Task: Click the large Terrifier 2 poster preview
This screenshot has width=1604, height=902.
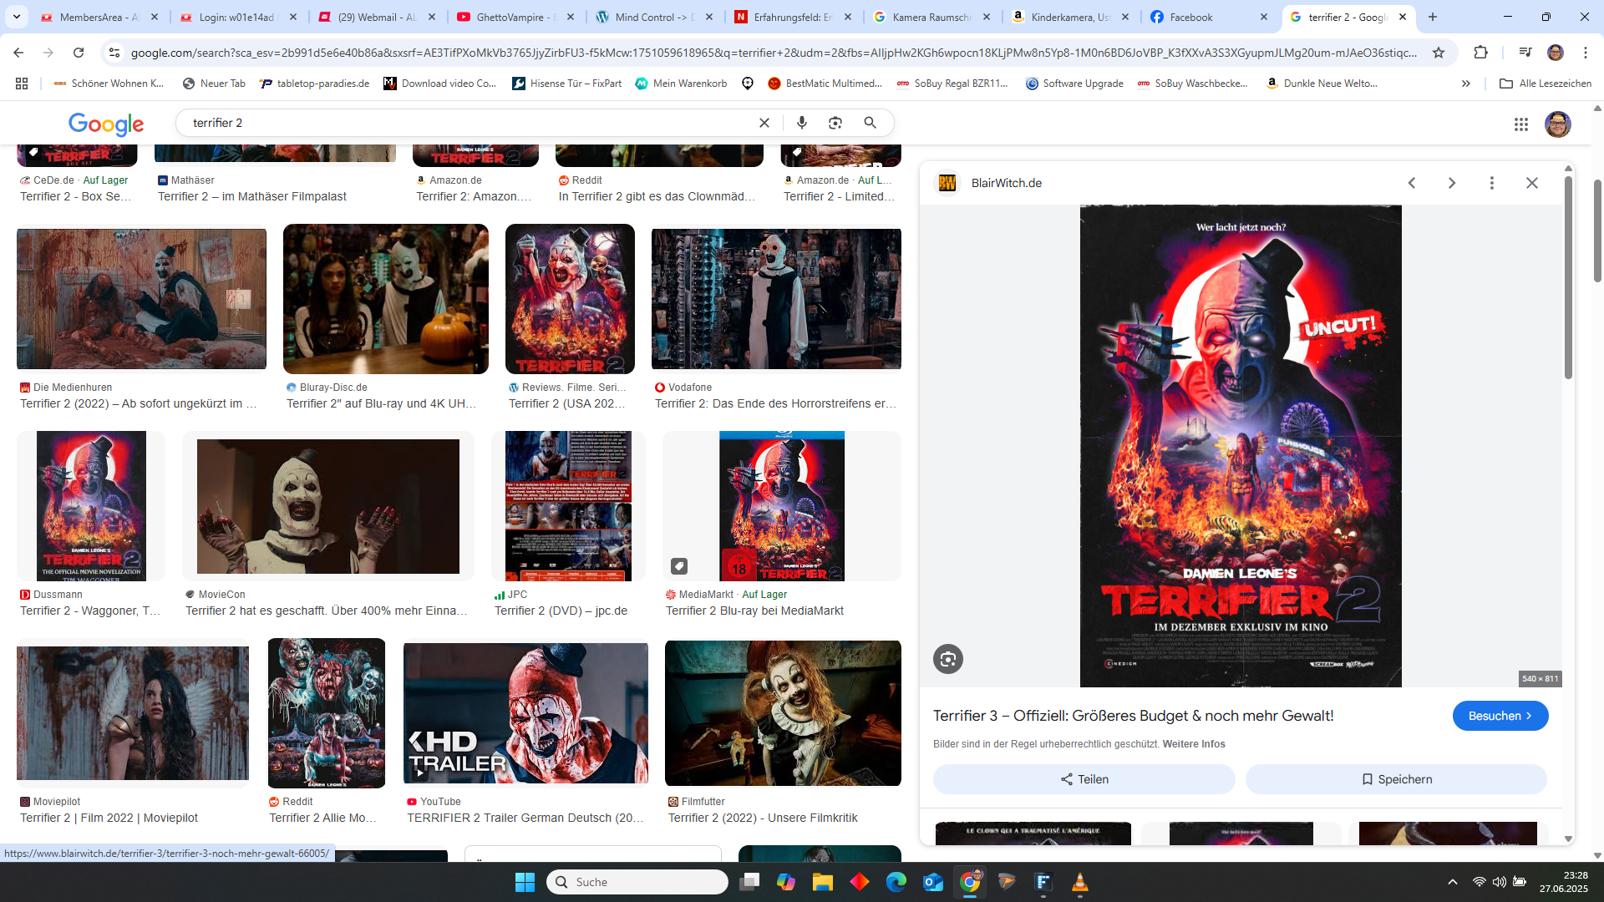Action: pyautogui.click(x=1241, y=446)
